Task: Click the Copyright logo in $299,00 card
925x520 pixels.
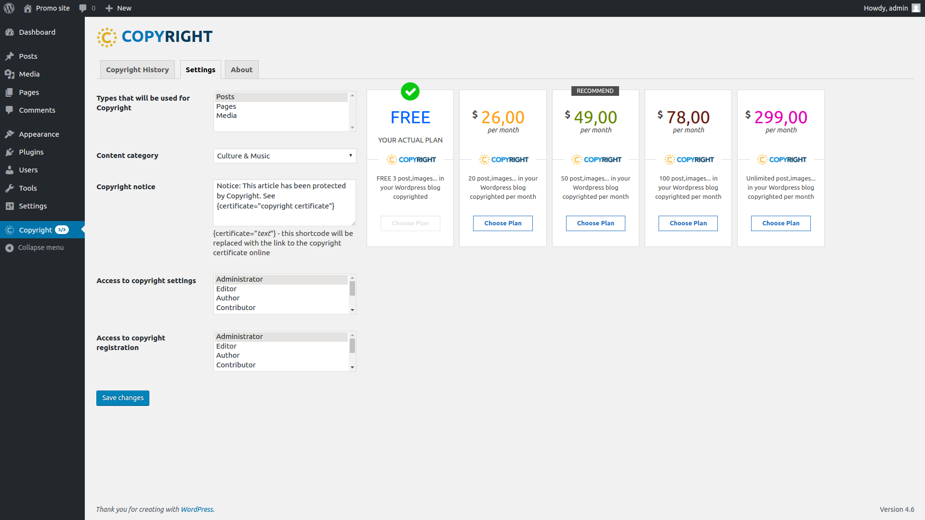Action: pos(781,159)
